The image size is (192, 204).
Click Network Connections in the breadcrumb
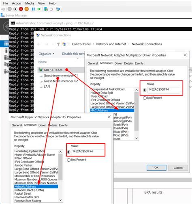147,44
